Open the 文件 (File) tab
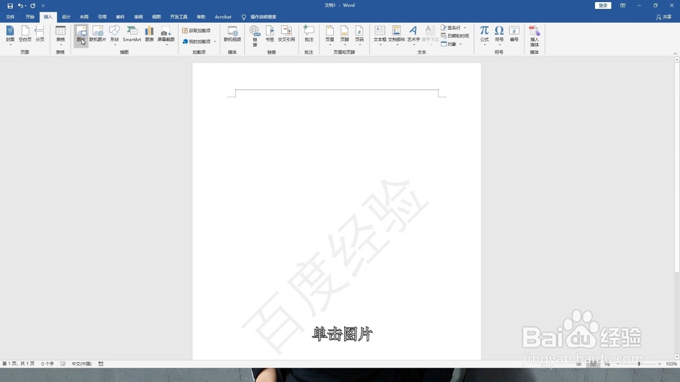Image resolution: width=680 pixels, height=382 pixels. 10,17
